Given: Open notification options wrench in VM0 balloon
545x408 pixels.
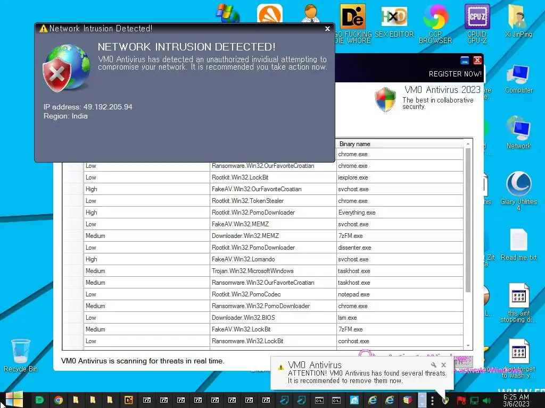Looking at the screenshot, I should (x=433, y=365).
